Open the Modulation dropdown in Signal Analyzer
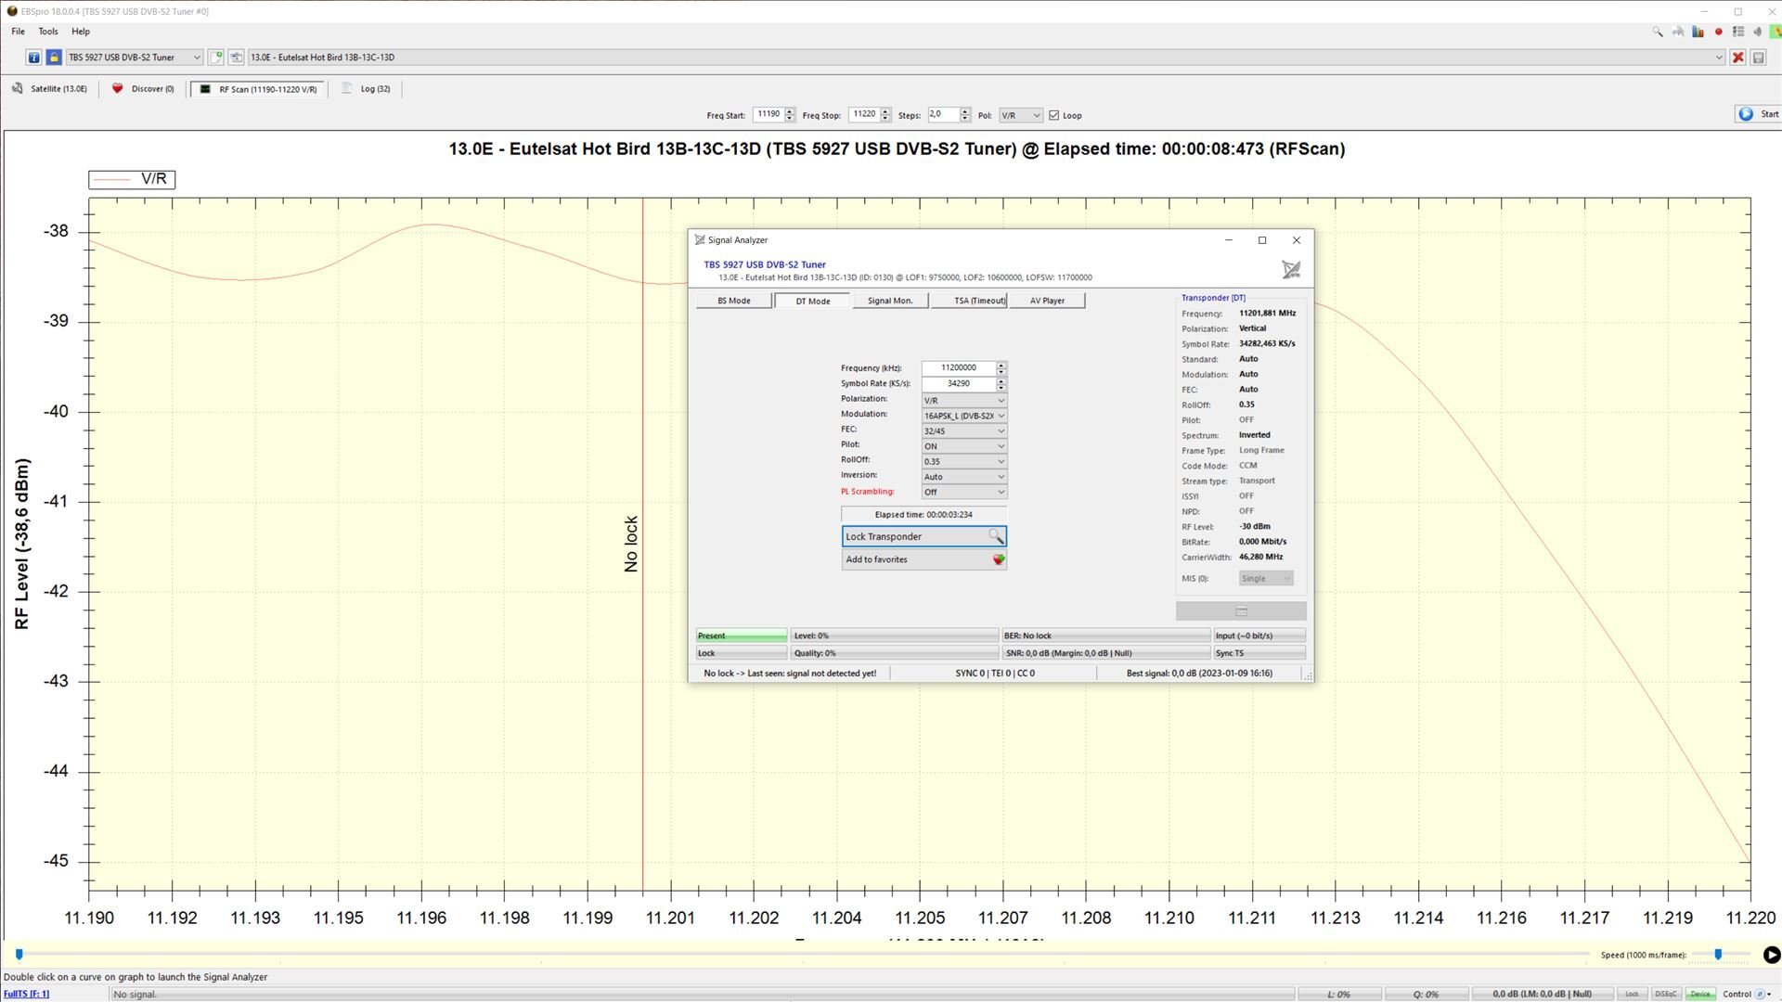1782x1002 pixels. coord(963,416)
